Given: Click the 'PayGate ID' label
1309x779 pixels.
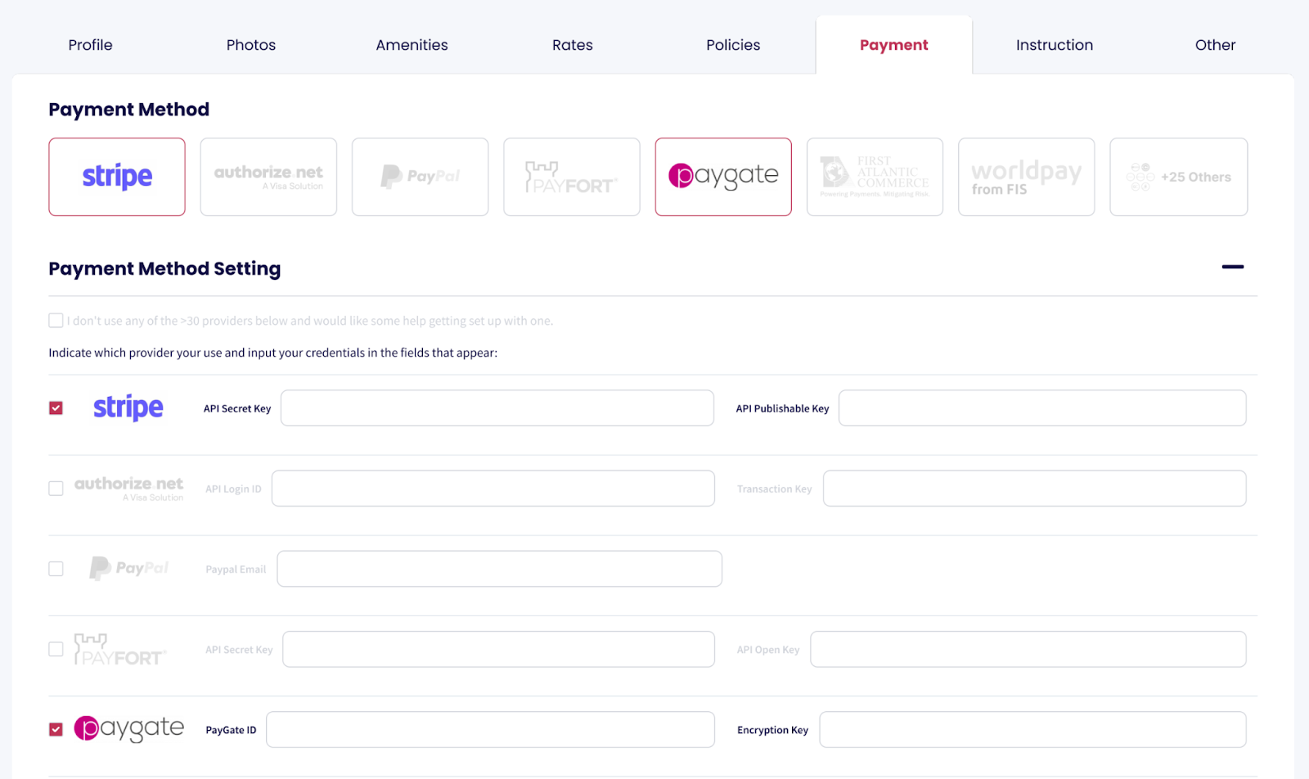Looking at the screenshot, I should (231, 730).
